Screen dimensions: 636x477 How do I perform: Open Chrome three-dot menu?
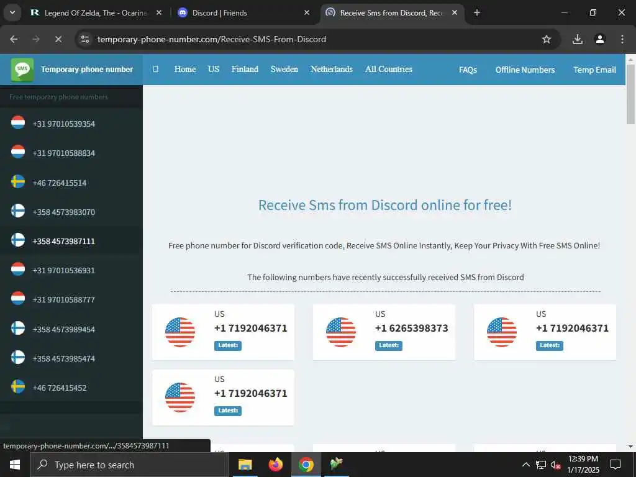click(x=622, y=39)
